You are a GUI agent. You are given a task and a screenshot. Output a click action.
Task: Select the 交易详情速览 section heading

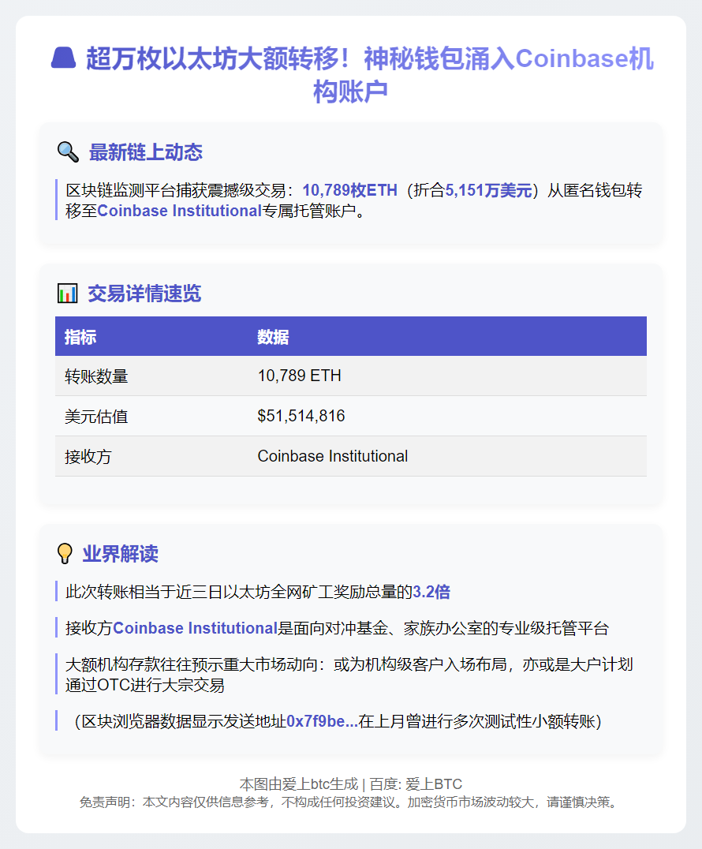pyautogui.click(x=144, y=294)
